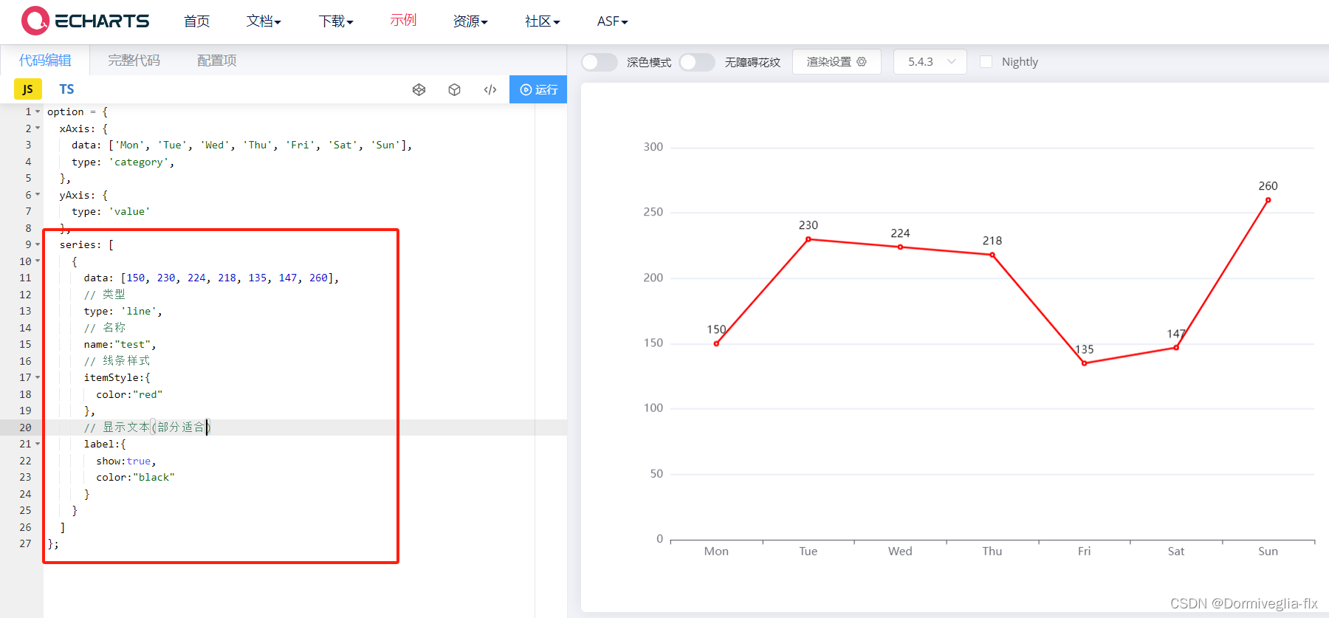Select the TS language tab
The height and width of the screenshot is (618, 1329).
coord(66,89)
